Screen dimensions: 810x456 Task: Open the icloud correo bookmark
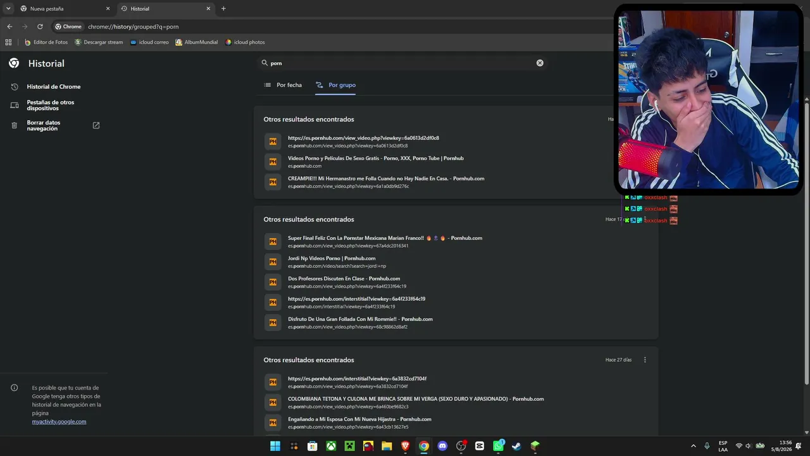[149, 42]
